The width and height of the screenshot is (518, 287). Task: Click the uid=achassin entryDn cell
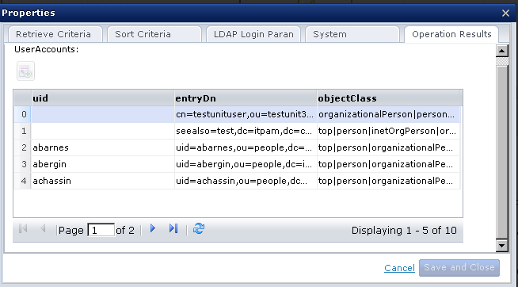point(246,181)
